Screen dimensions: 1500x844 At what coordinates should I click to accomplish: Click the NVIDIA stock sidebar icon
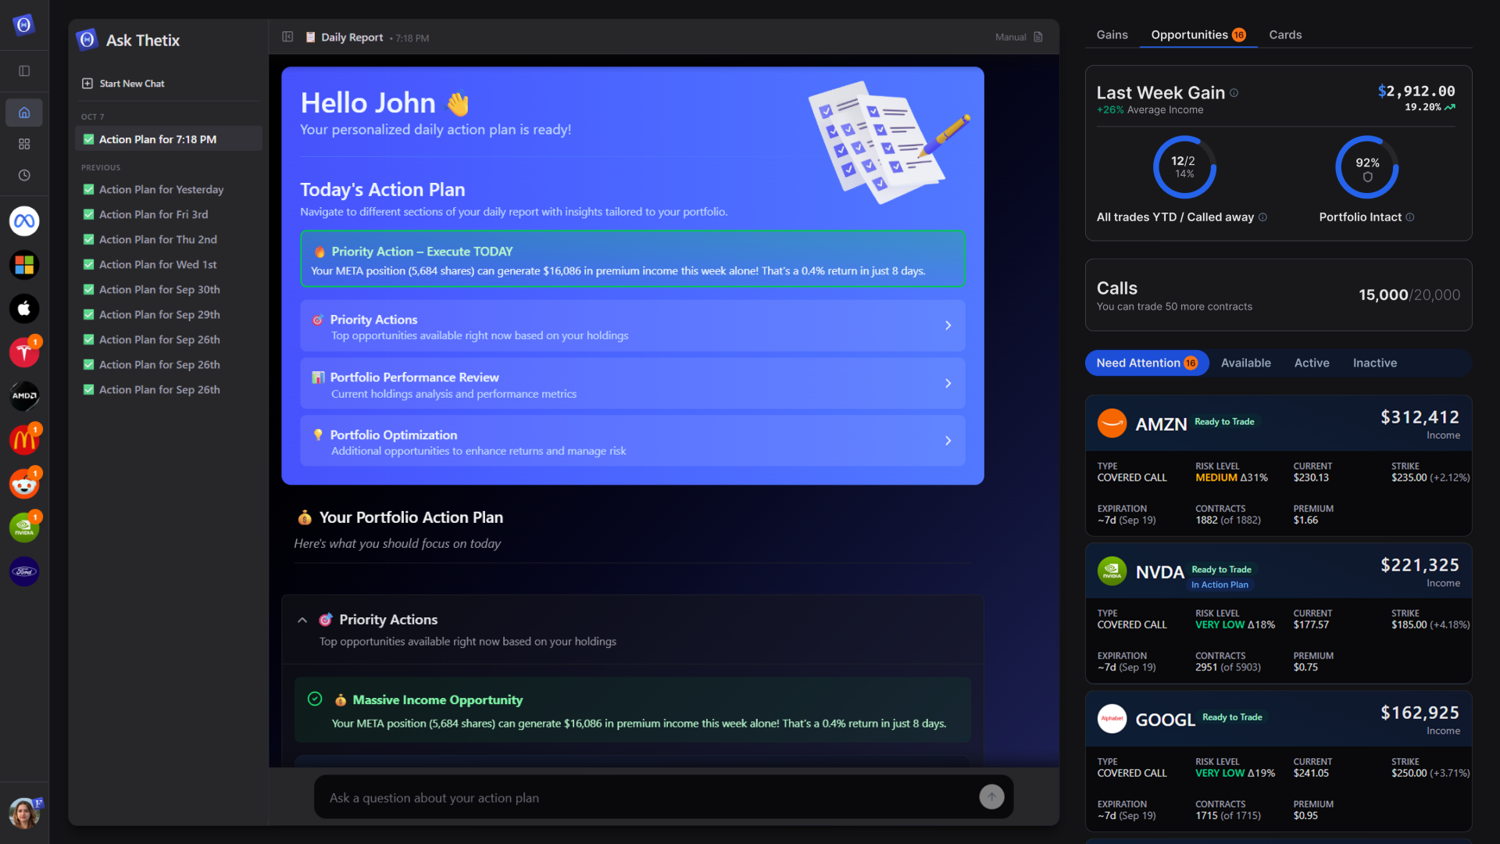point(24,528)
